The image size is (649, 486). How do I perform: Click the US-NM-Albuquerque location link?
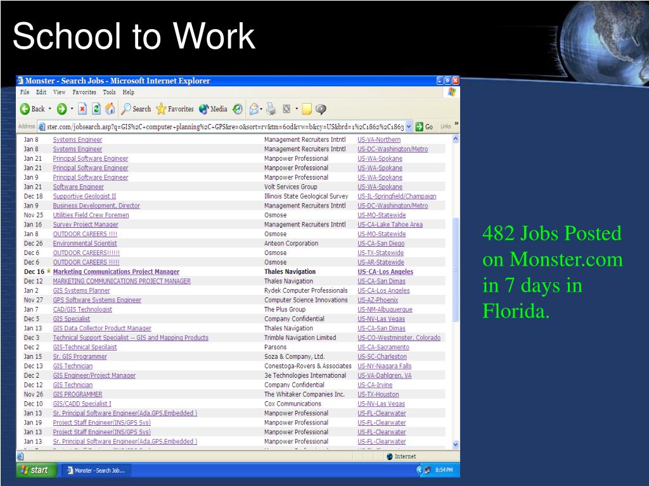click(385, 309)
